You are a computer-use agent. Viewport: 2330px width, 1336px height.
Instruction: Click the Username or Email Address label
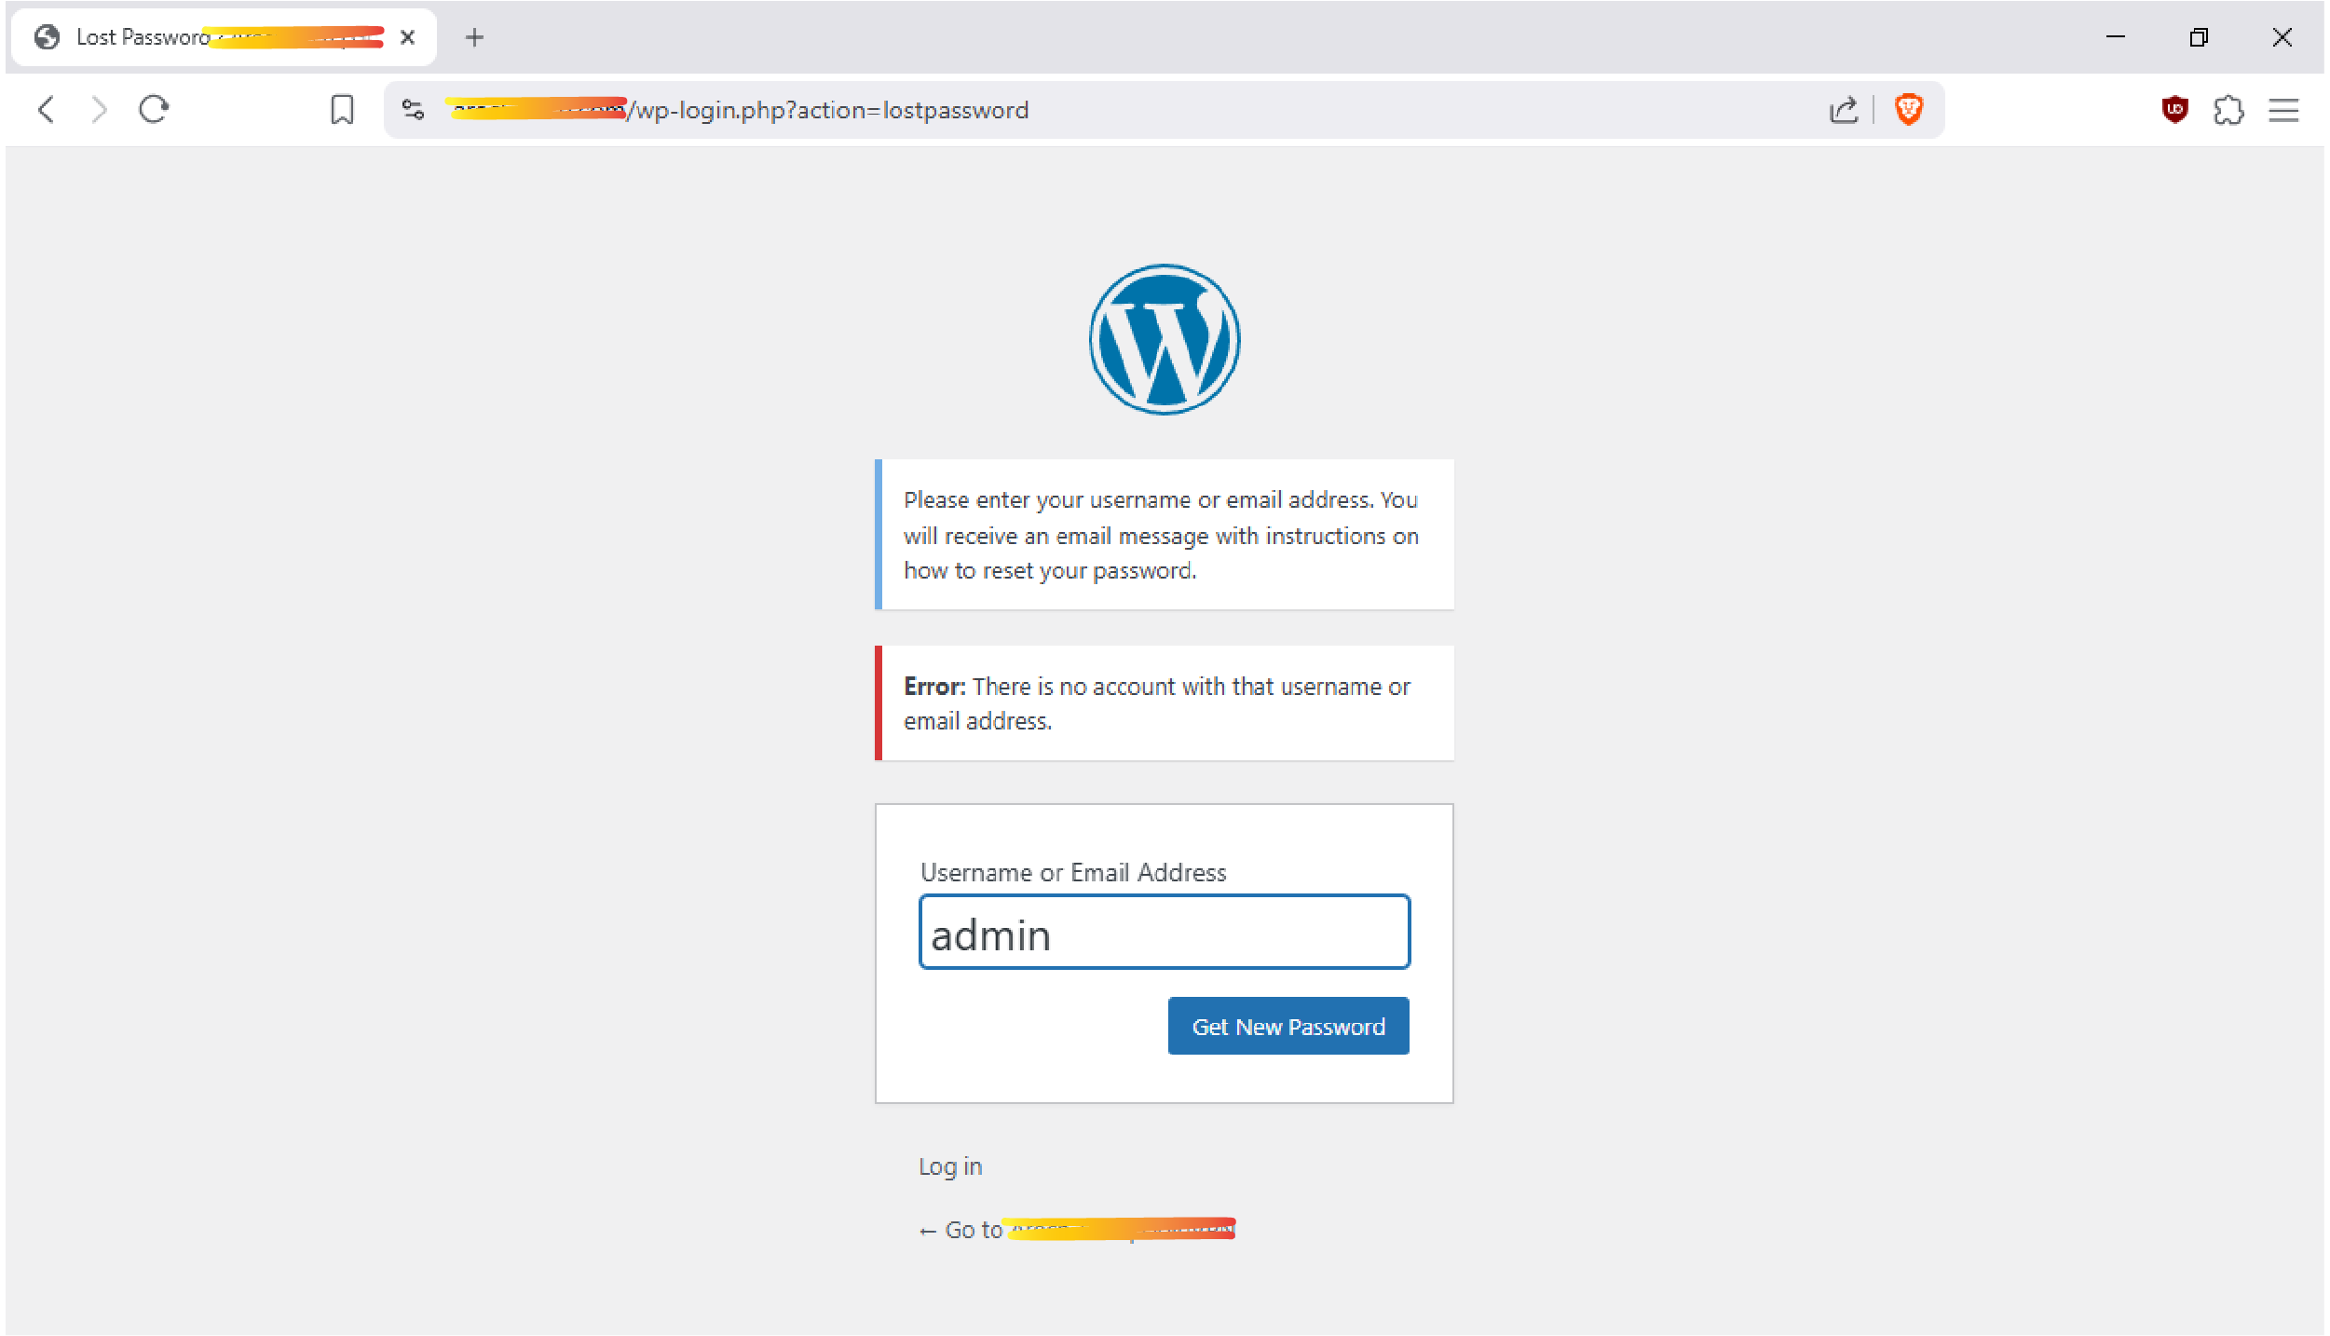tap(1073, 872)
